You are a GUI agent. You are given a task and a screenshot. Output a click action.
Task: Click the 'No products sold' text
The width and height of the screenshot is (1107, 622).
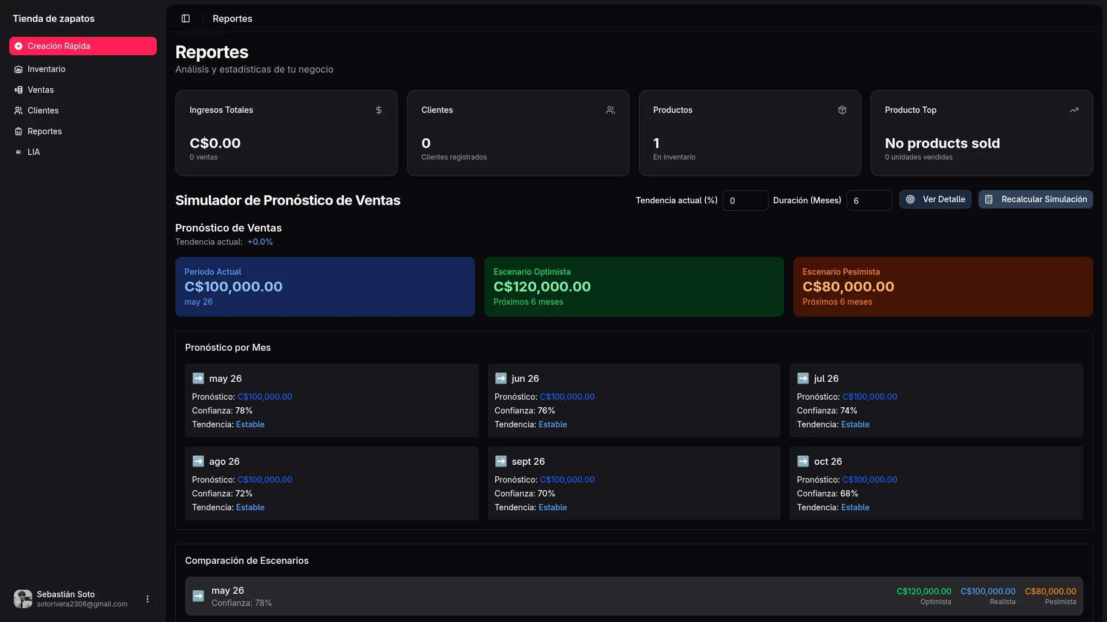(942, 143)
